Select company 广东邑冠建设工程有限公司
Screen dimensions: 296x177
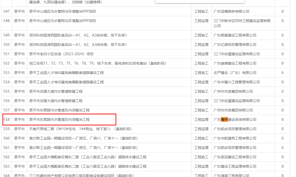pos(235,157)
